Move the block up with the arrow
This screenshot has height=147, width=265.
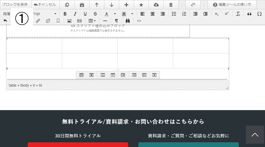[x=97, y=5]
